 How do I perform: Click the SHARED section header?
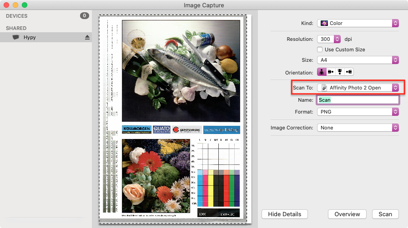[16, 28]
